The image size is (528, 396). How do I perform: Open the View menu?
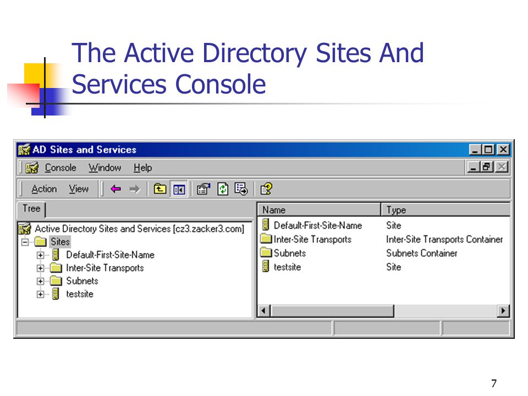click(x=79, y=189)
